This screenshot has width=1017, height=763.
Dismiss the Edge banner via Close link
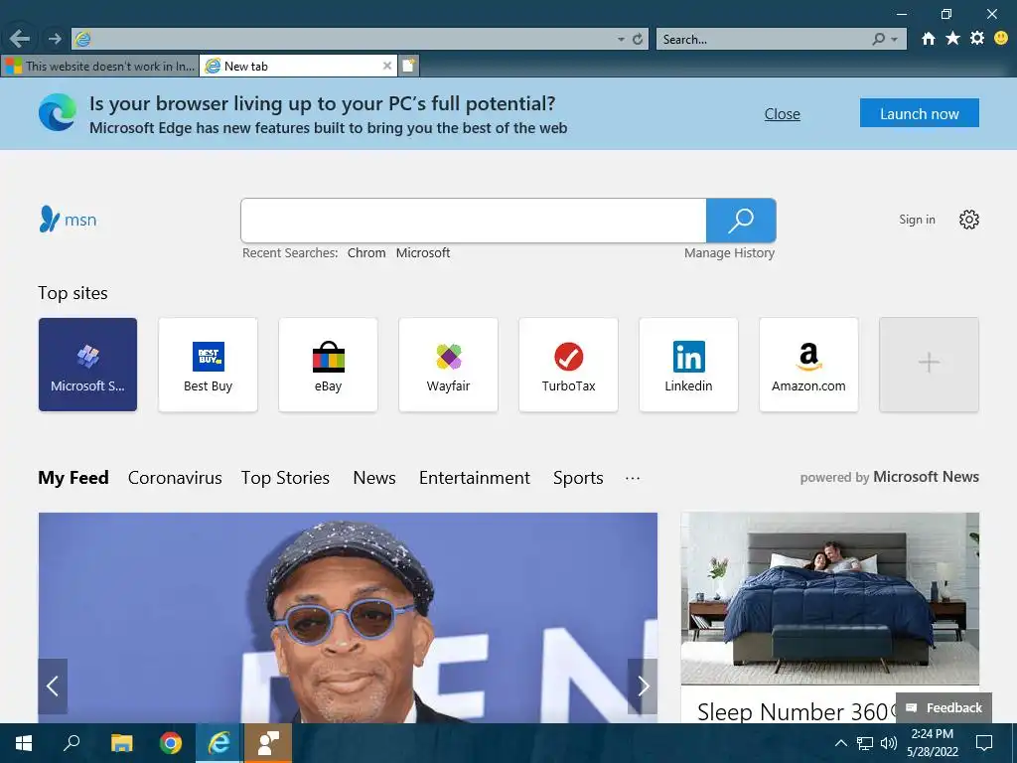[x=782, y=114]
